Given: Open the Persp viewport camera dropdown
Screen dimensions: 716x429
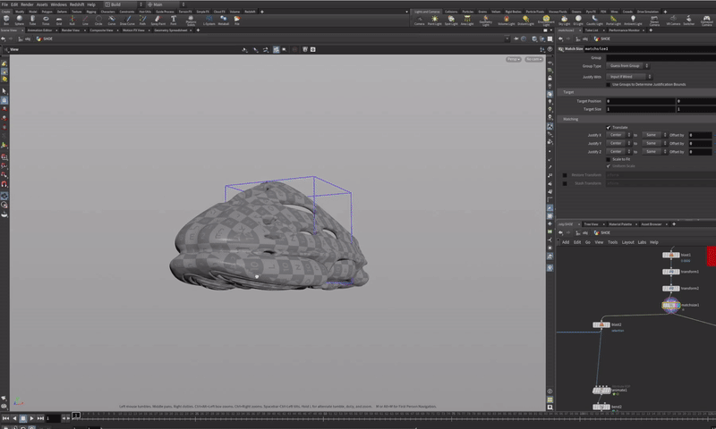Looking at the screenshot, I should 514,59.
